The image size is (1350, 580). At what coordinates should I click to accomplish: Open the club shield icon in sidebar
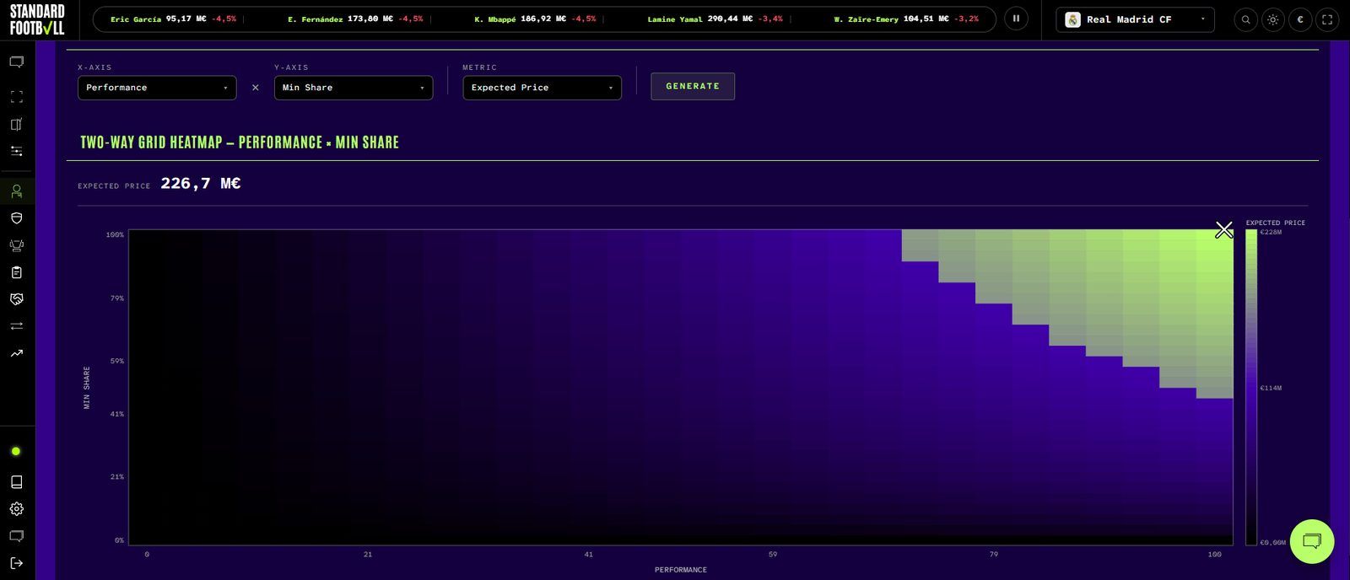pos(16,218)
